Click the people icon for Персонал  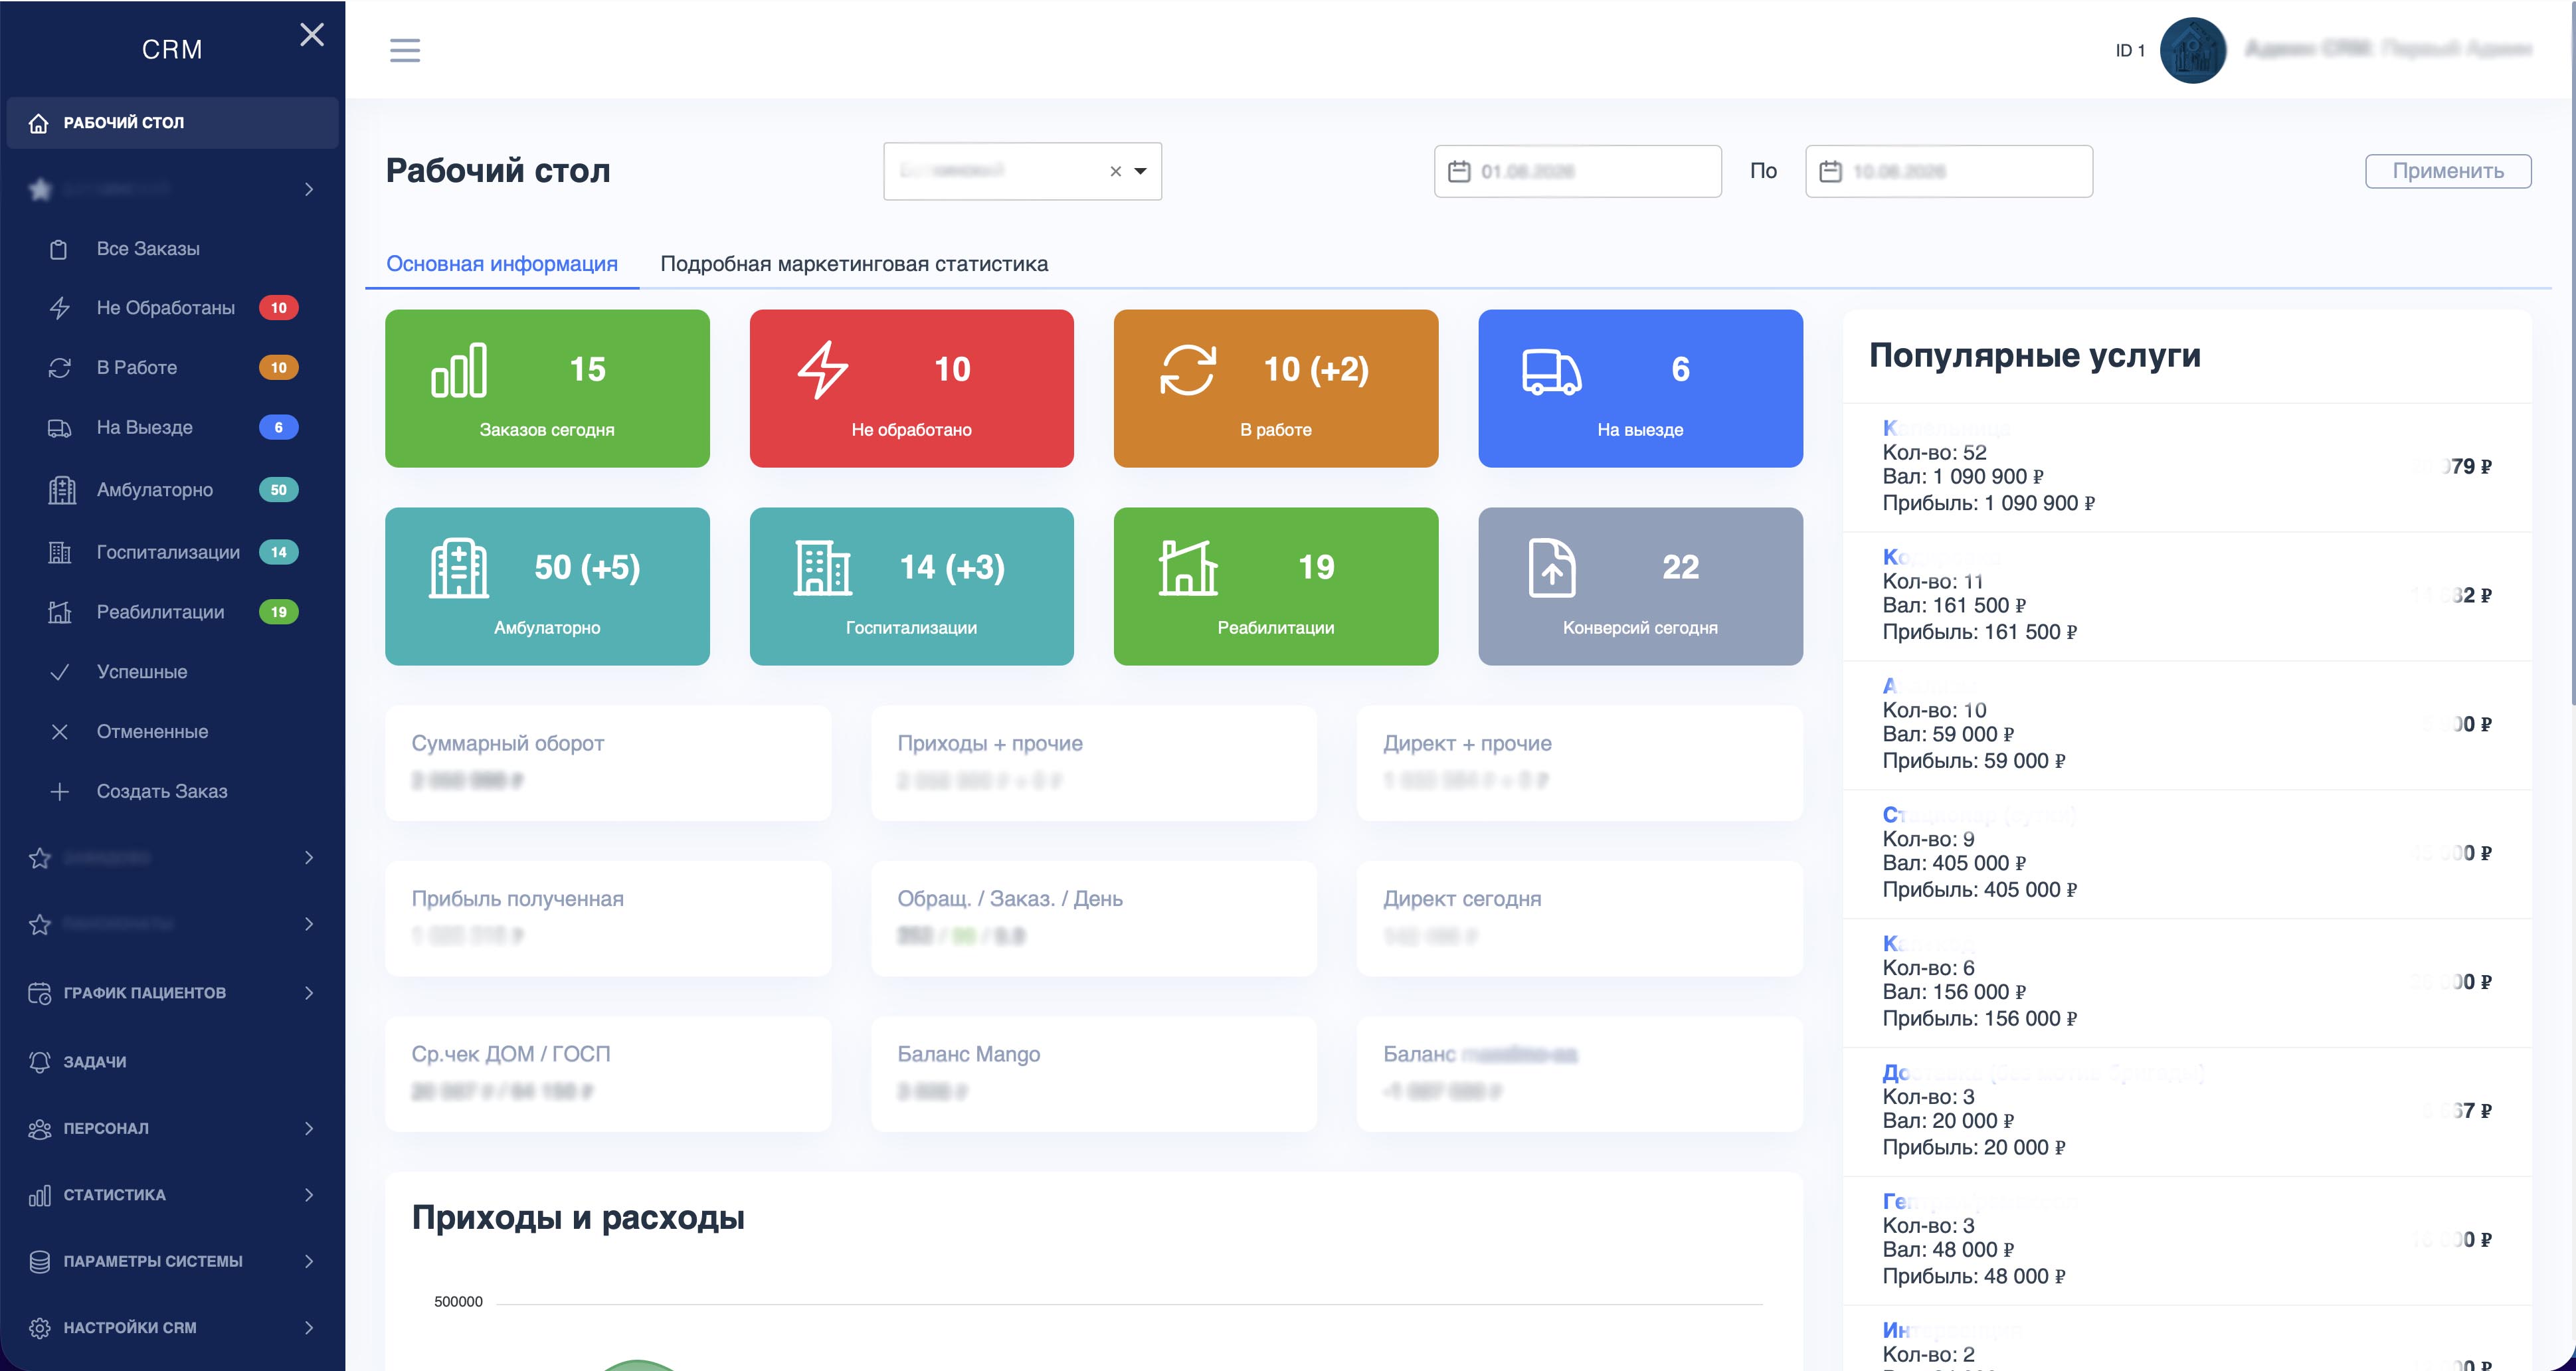click(39, 1129)
